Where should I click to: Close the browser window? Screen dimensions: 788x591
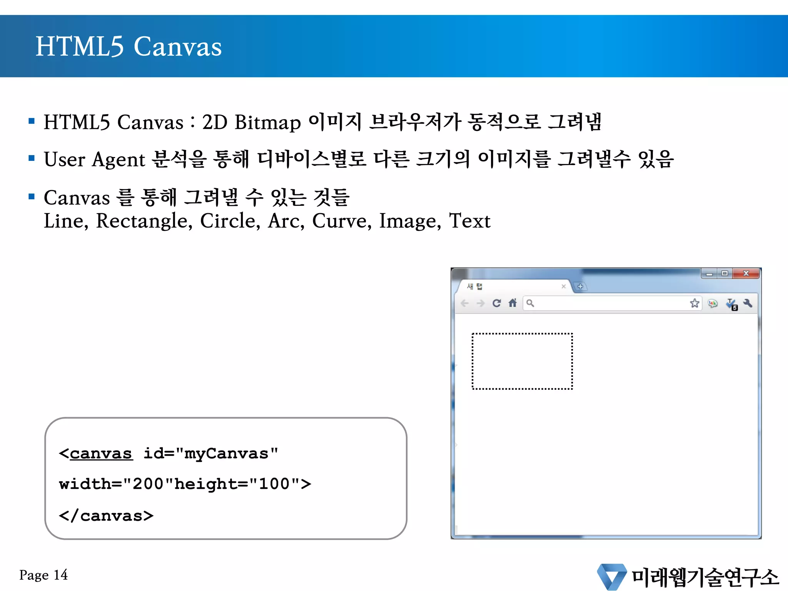pyautogui.click(x=746, y=274)
